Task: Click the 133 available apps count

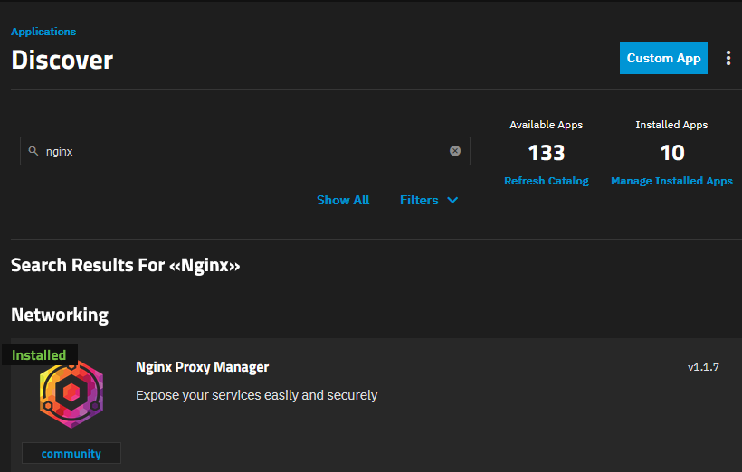Action: (x=546, y=153)
